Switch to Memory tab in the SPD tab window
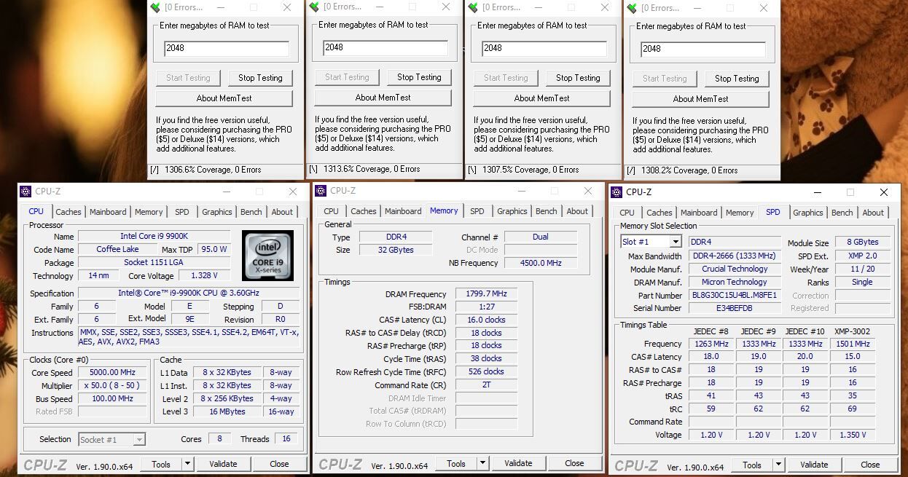Image resolution: width=908 pixels, height=477 pixels. tap(740, 213)
